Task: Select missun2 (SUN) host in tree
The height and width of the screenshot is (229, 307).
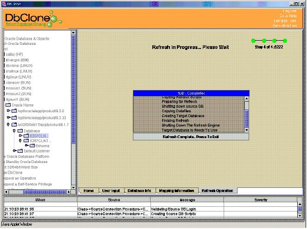Action: pos(19,94)
